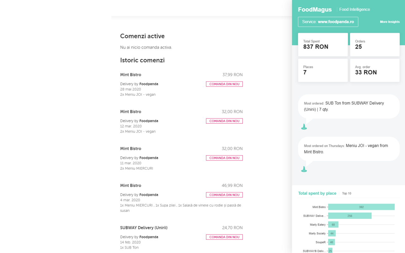
Task: Click the Most ordered on Thursdays speech bubble
Action: [x=349, y=149]
